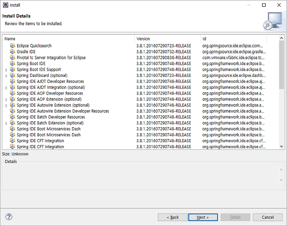Proceed with the Next button
The height and width of the screenshot is (226, 287).
click(203, 217)
